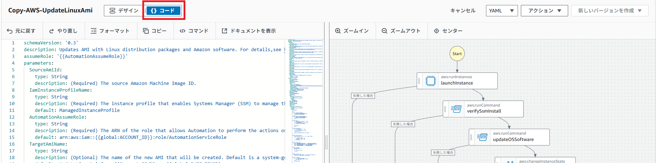Screen dimensions: 666x163
Task: Open 新しいバージョンを作成 dropdown button
Action: pyautogui.click(x=609, y=11)
